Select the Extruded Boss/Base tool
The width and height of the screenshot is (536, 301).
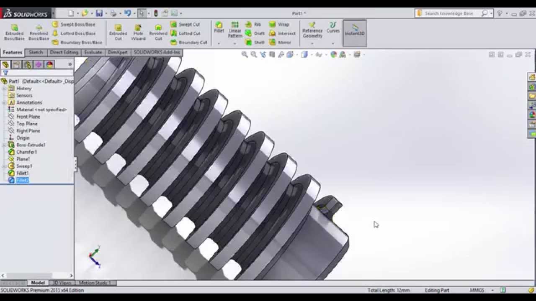click(14, 32)
